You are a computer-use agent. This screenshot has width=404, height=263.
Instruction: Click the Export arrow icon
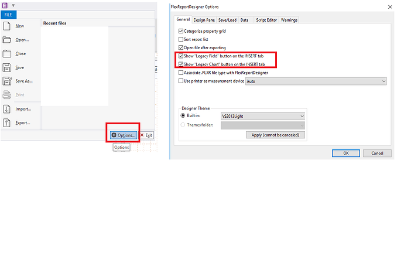(6, 123)
